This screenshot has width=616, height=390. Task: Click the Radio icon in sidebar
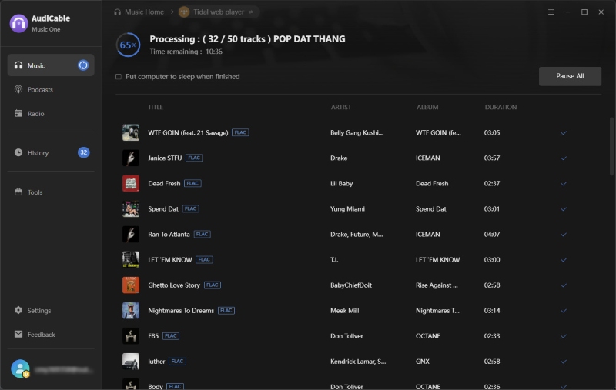point(18,113)
